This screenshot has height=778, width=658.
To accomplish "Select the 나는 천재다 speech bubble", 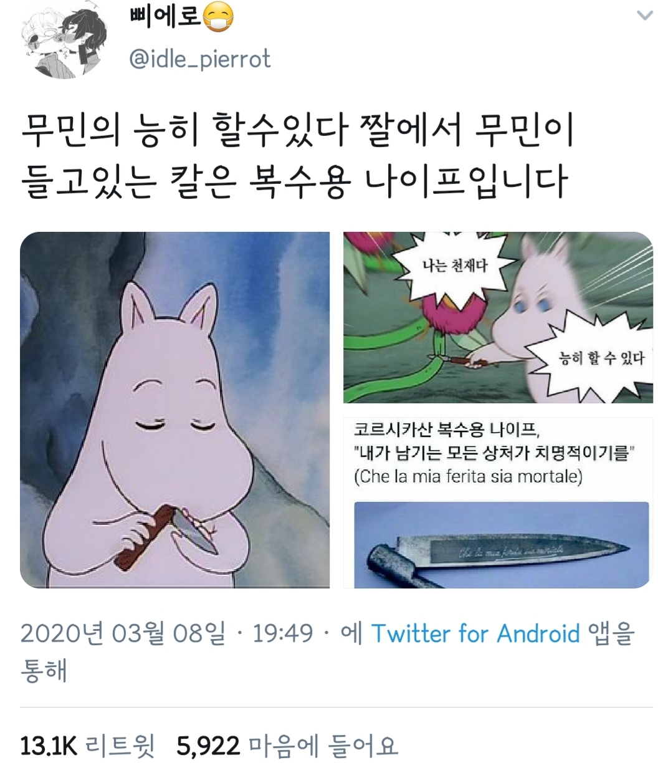I will pos(454,266).
